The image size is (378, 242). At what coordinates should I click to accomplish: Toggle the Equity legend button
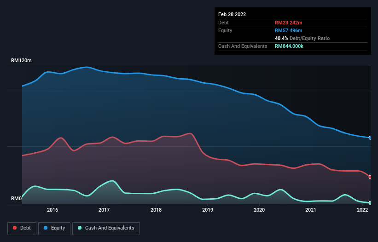click(54, 228)
